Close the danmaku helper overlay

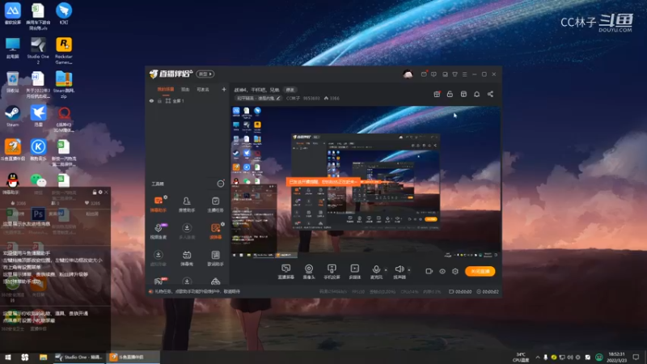(x=106, y=193)
